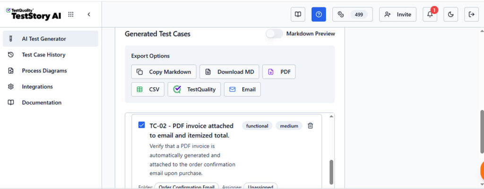Screen dimensions: 484x189
Task: Click the Copy Markdown button
Action: pos(164,72)
